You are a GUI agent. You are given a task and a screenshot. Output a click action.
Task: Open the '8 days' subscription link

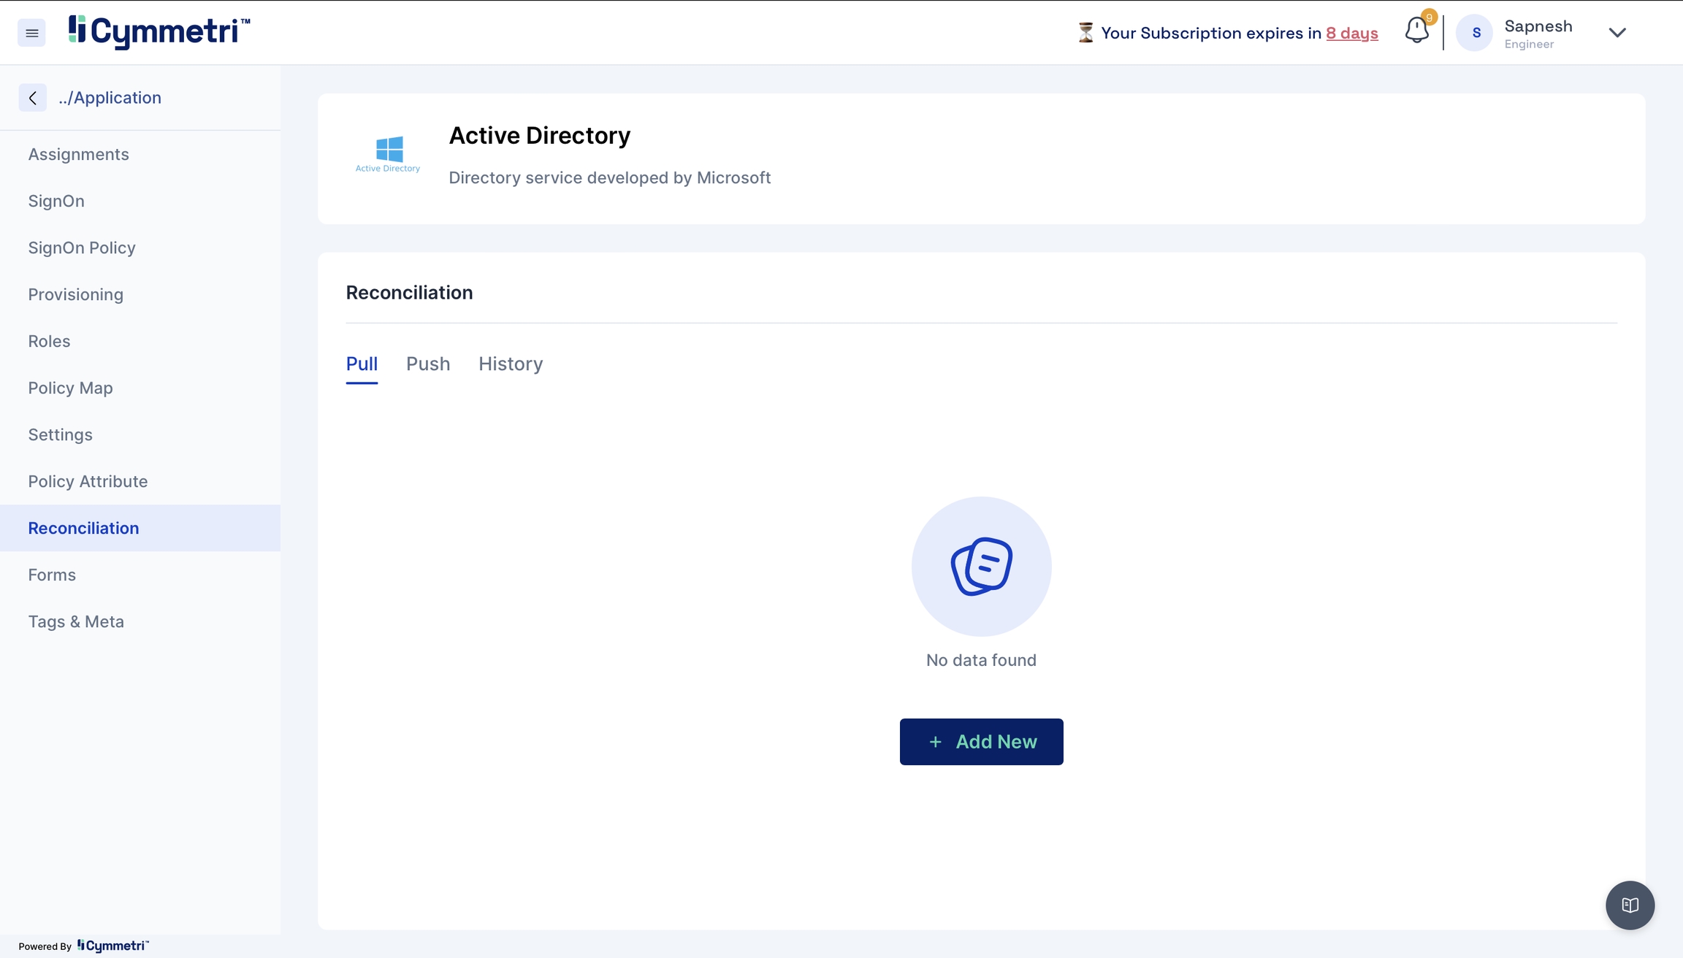[x=1351, y=34]
